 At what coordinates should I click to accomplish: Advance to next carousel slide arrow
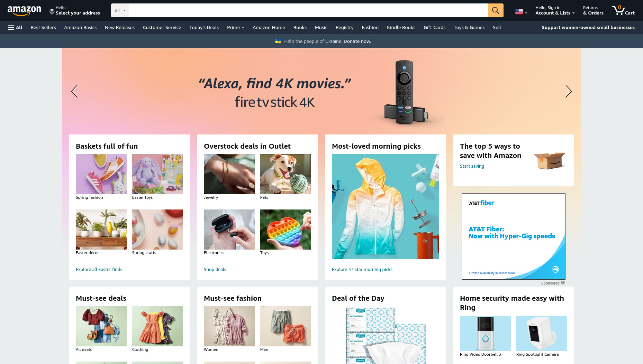(x=568, y=91)
